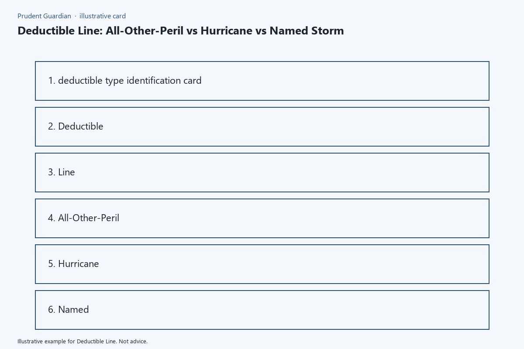
Task: Click the Deductible Line page heading
Action: [181, 31]
